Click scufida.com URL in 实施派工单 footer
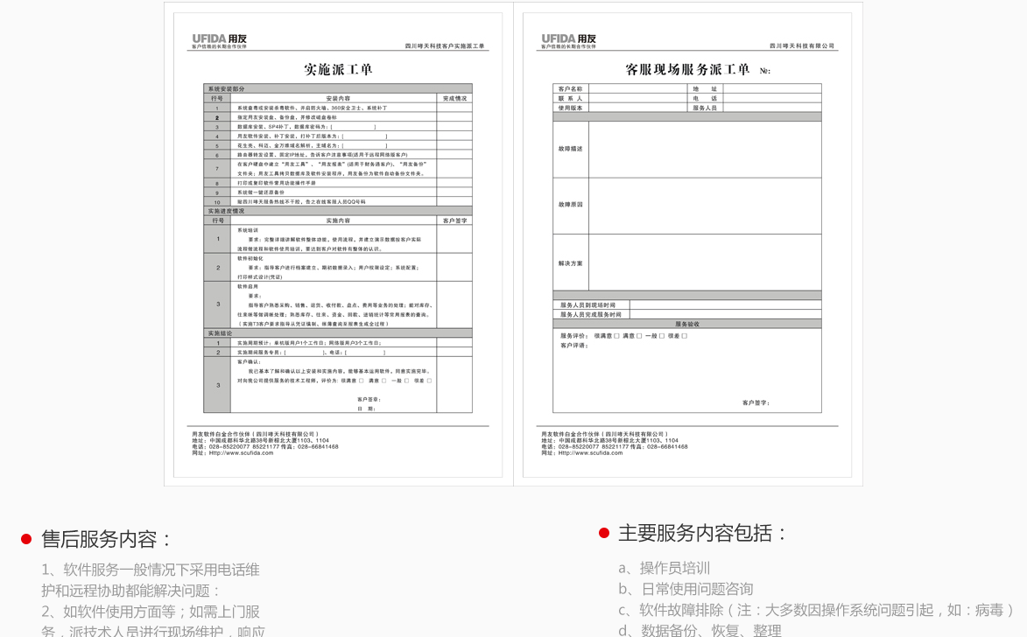The width and height of the screenshot is (1027, 637). coord(241,453)
